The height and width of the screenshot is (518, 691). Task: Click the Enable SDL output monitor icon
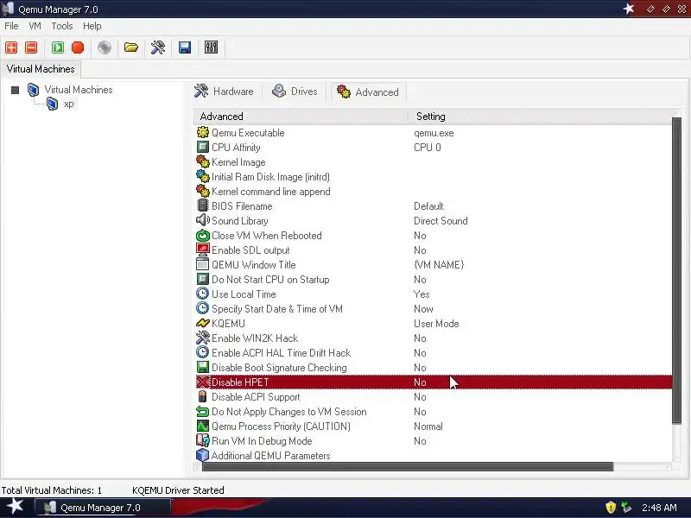(203, 250)
